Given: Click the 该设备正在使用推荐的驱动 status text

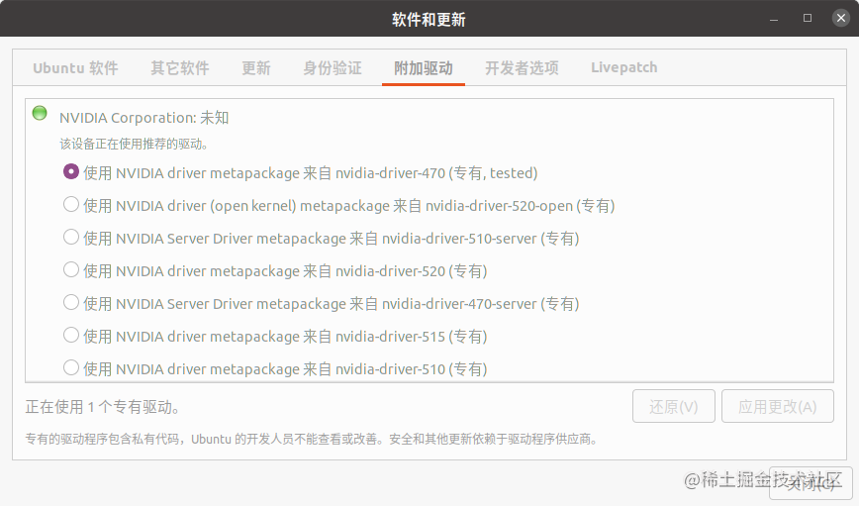Looking at the screenshot, I should (134, 145).
